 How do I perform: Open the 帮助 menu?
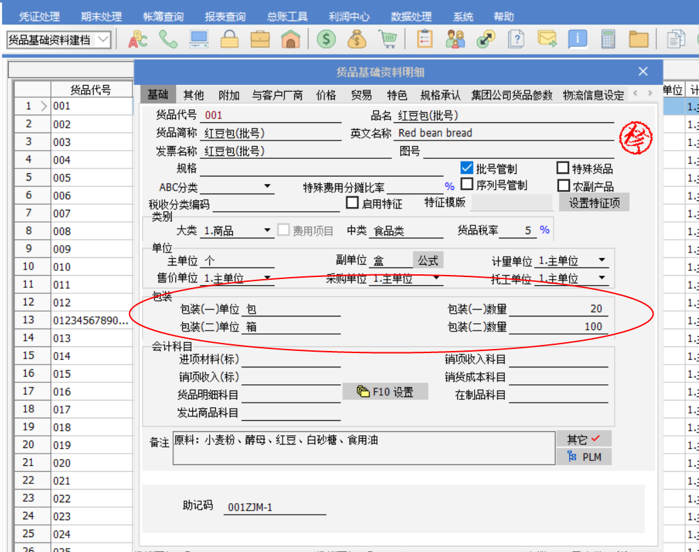coord(504,16)
